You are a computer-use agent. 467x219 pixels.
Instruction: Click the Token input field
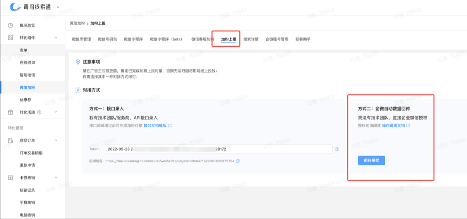(x=218, y=149)
